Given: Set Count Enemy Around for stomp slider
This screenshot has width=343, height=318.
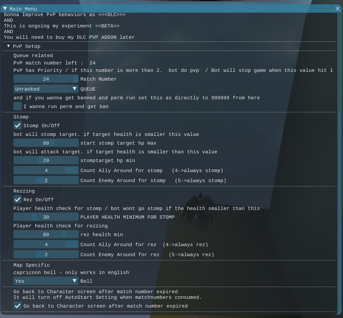Looking at the screenshot, I should (46, 180).
